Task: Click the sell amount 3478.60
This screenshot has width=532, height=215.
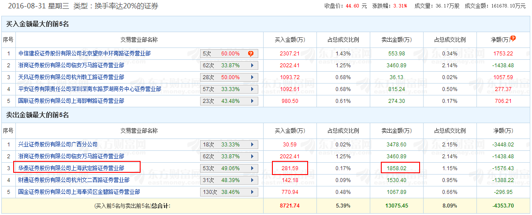Action: point(396,144)
